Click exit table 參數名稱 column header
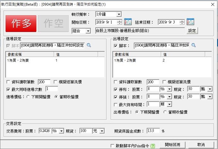 [x=137, y=54]
